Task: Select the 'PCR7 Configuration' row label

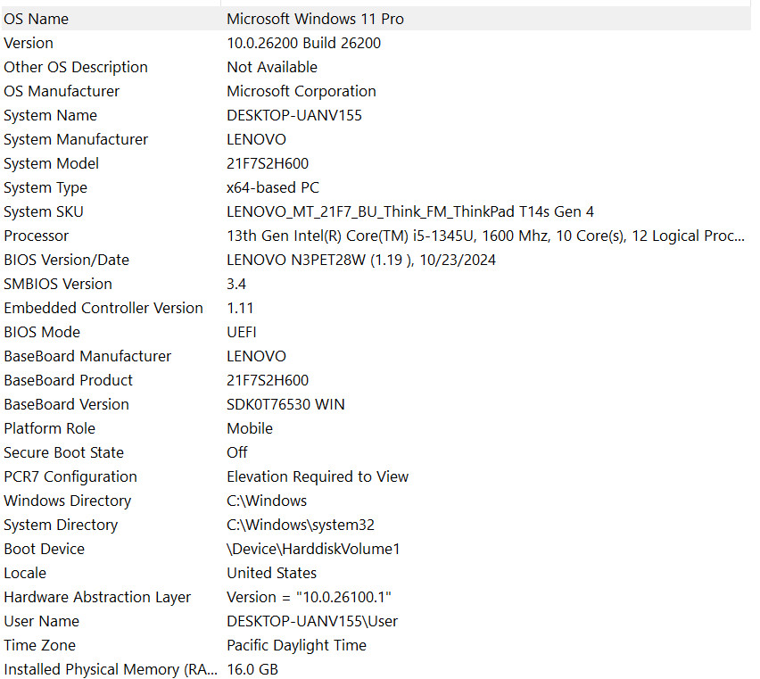Action: (x=70, y=476)
